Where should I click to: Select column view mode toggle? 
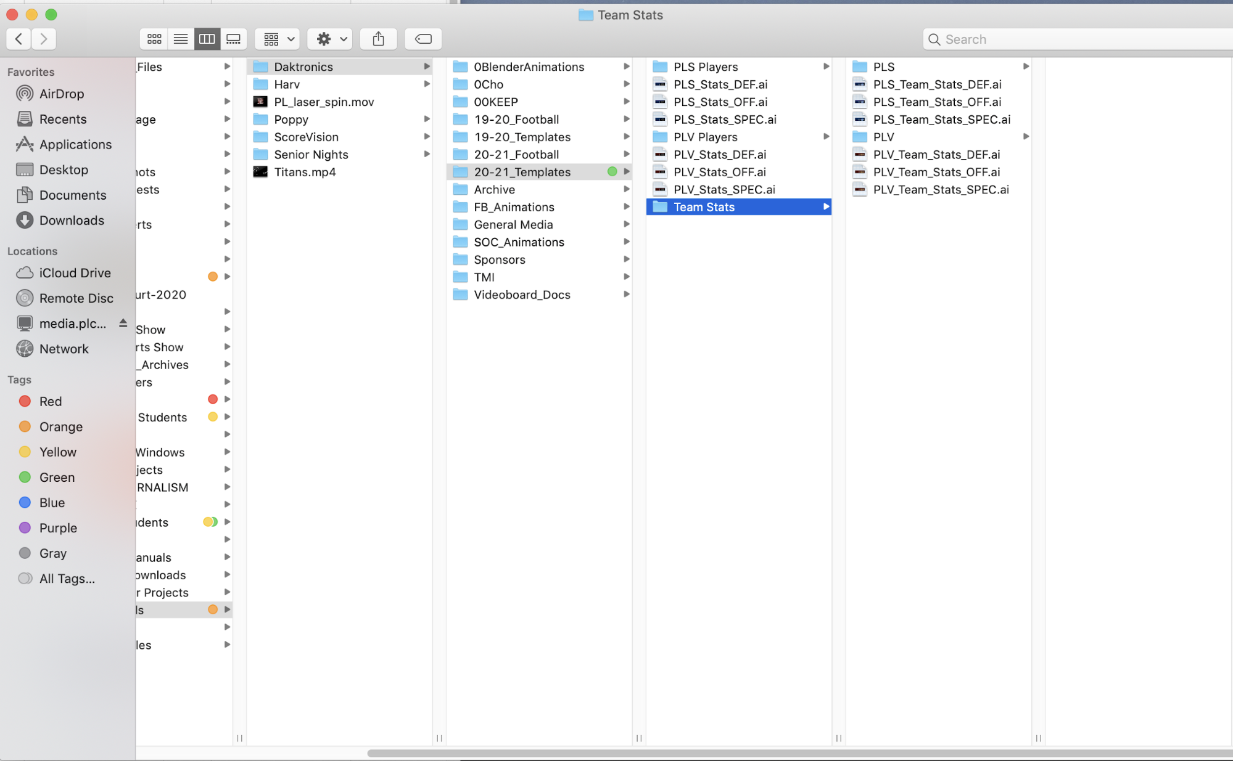pos(207,39)
